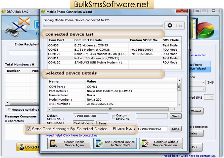Select the COM35 device row
This screenshot has width=224, height=158.
[114, 45]
